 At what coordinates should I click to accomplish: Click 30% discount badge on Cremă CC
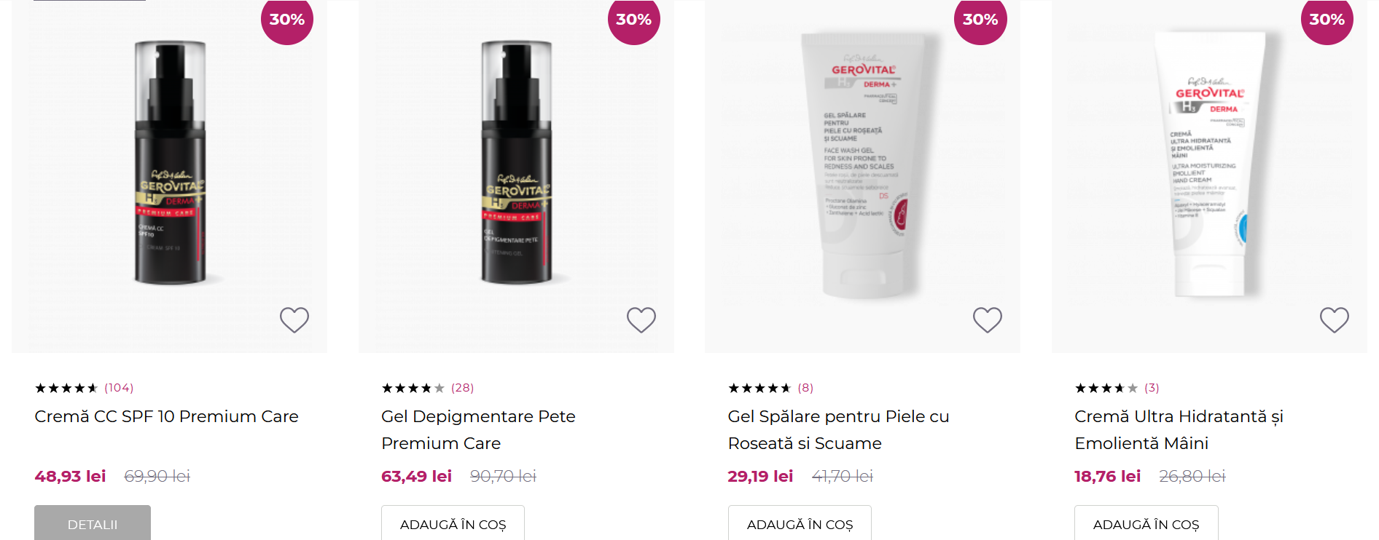pos(287,19)
